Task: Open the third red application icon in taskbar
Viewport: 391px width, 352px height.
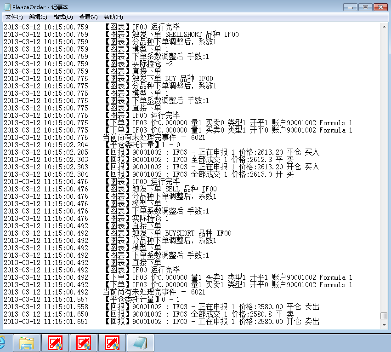Action: 112,343
